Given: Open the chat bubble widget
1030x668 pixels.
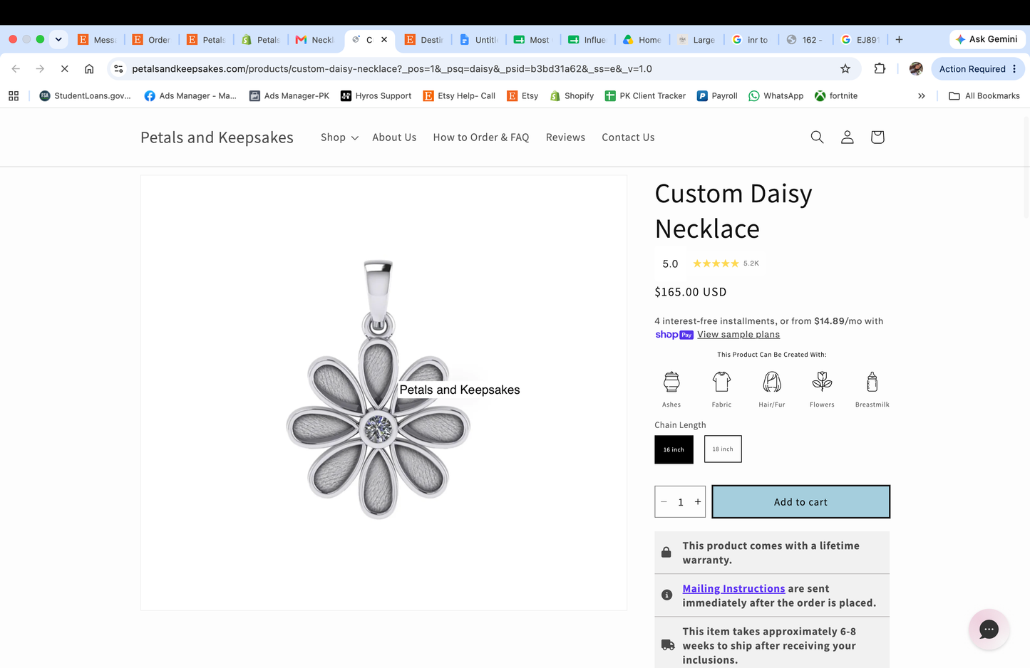Looking at the screenshot, I should (989, 630).
